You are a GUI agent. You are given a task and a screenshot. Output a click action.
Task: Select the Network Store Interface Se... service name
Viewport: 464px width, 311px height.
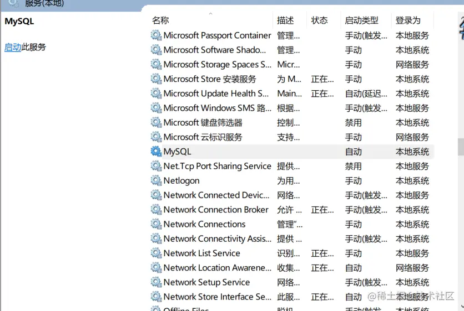tap(217, 297)
